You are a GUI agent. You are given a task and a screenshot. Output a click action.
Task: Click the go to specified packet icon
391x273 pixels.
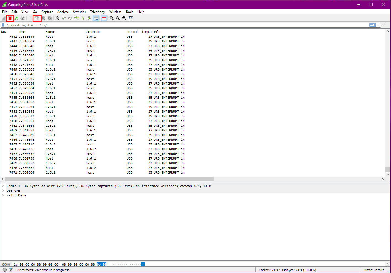point(77,18)
